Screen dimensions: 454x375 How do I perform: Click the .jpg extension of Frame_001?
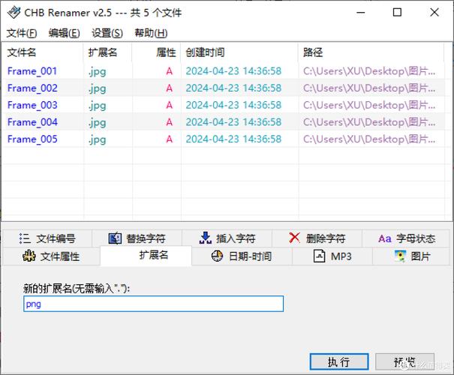[98, 71]
